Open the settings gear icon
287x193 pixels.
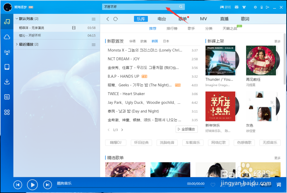(x=255, y=7)
